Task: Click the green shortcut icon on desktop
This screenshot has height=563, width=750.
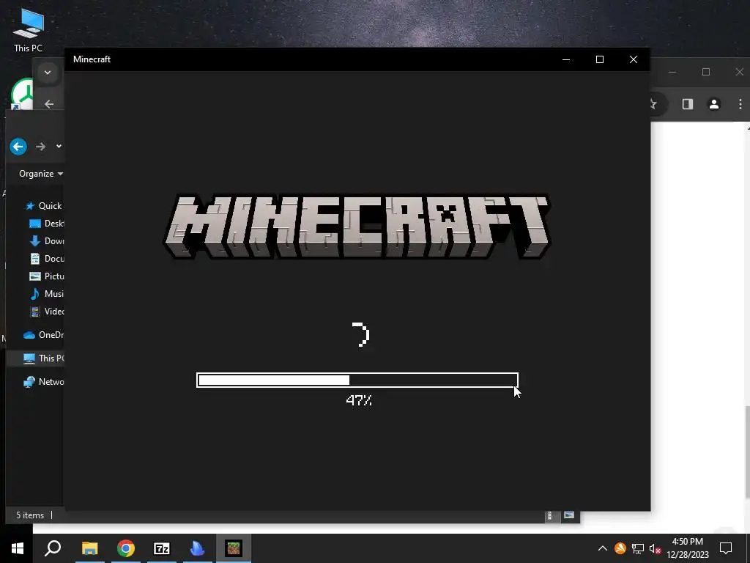Action: 23,94
